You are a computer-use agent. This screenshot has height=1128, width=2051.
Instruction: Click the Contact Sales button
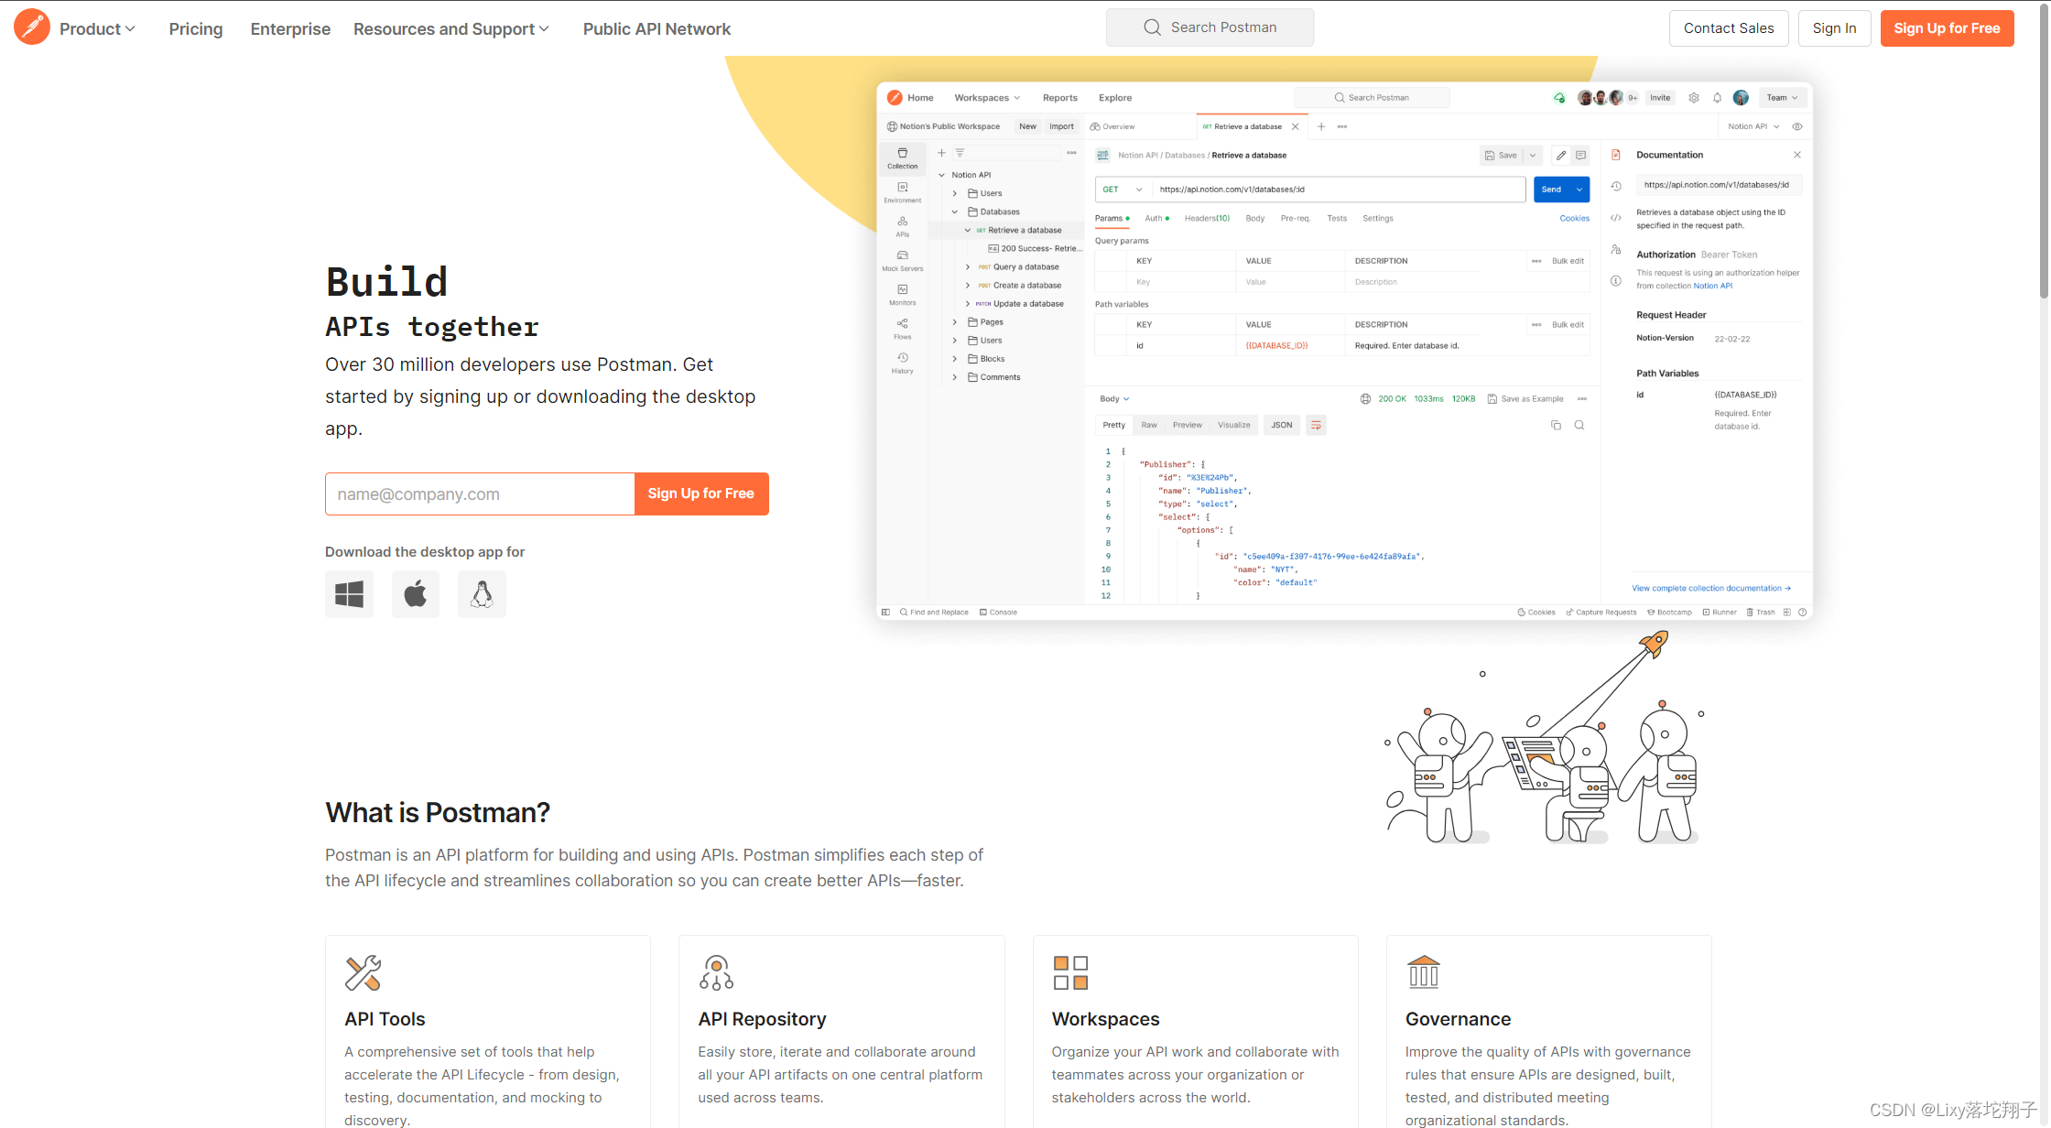(x=1729, y=28)
